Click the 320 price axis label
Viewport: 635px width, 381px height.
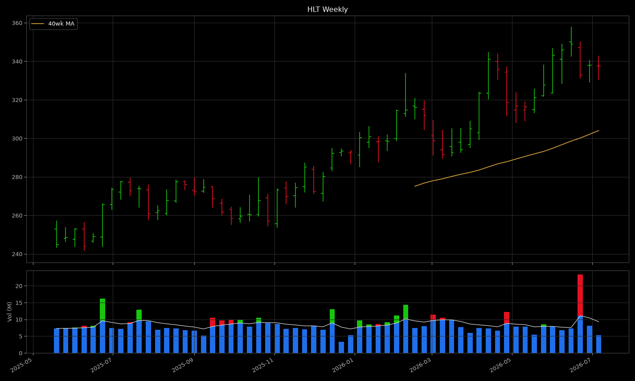[x=17, y=100]
